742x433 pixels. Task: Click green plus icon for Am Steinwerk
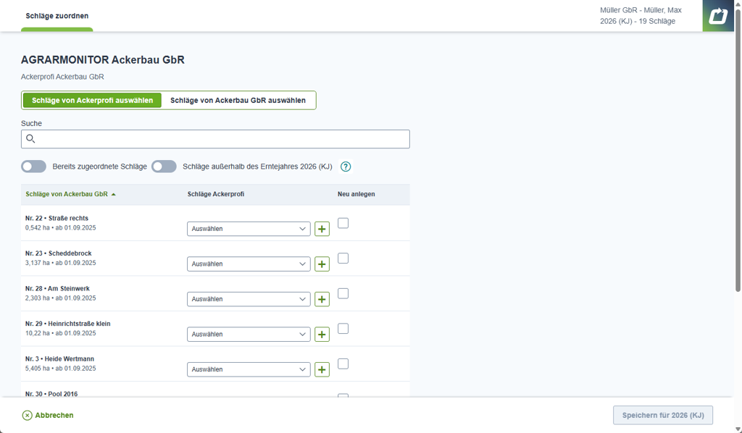[322, 299]
